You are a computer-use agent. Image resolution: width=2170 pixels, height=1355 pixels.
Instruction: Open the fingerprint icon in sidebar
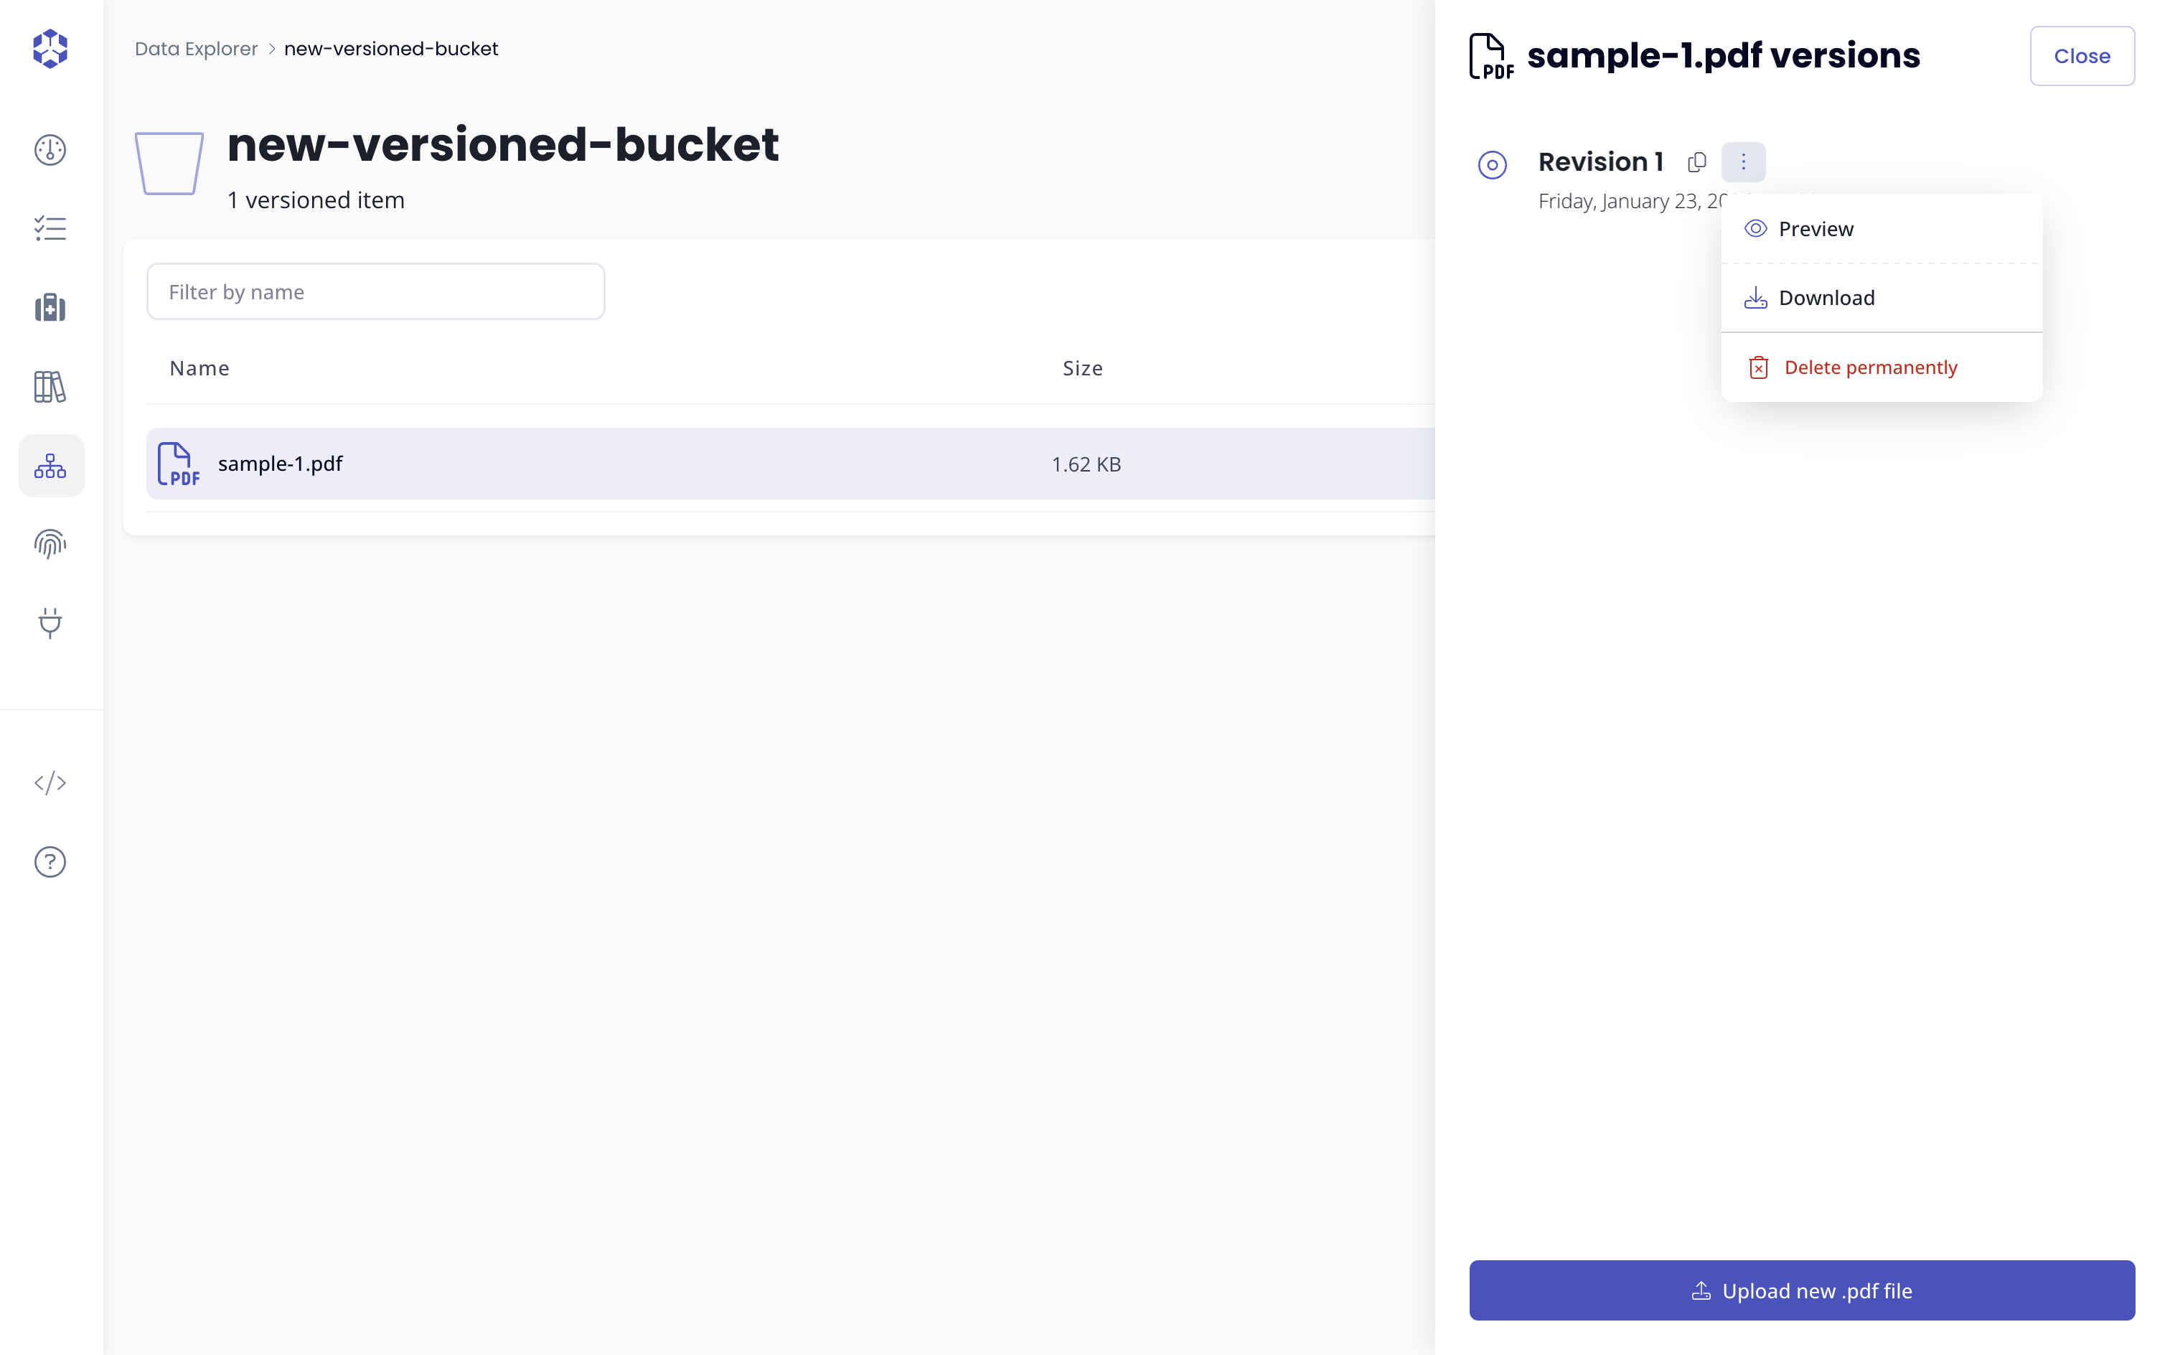point(50,544)
